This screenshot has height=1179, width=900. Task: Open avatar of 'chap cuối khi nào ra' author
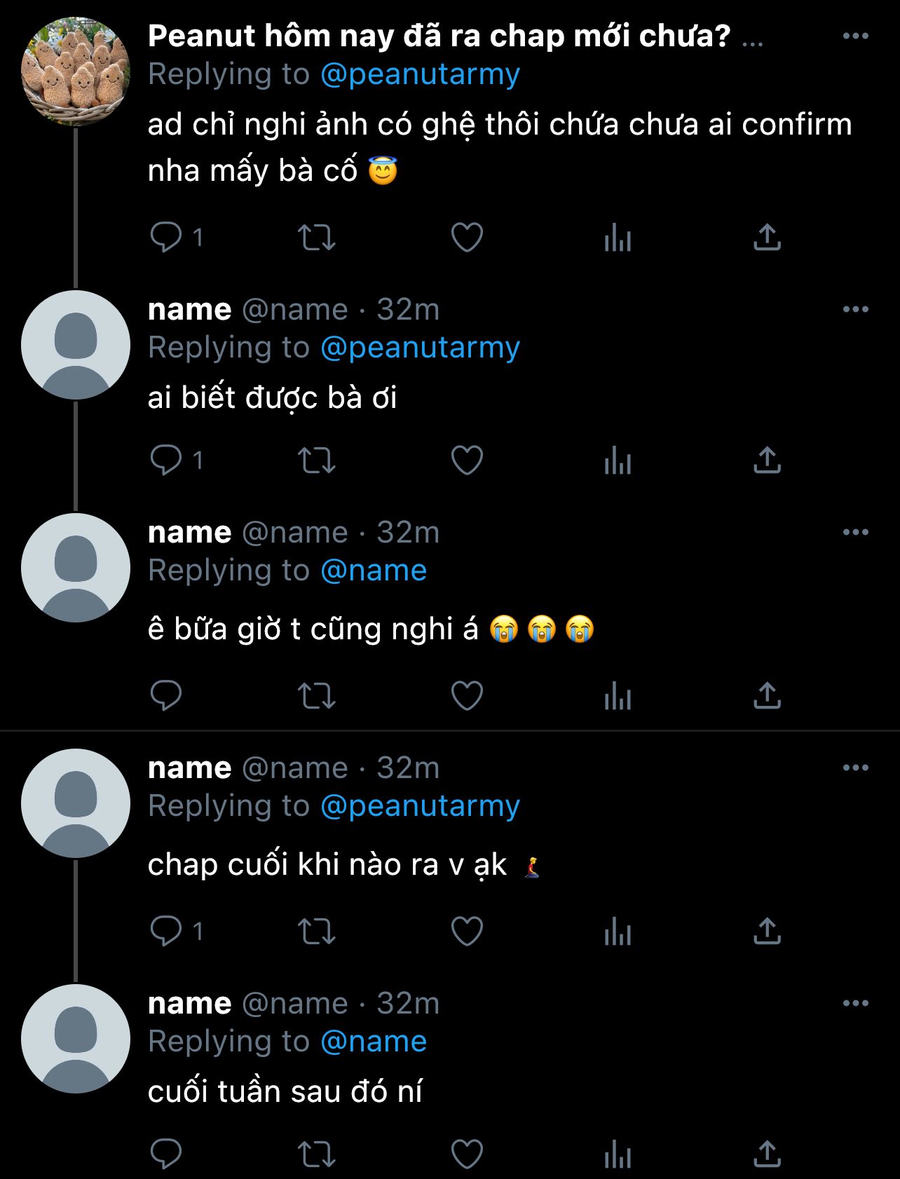76,803
